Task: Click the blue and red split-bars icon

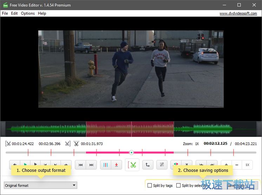Action: pos(105,165)
